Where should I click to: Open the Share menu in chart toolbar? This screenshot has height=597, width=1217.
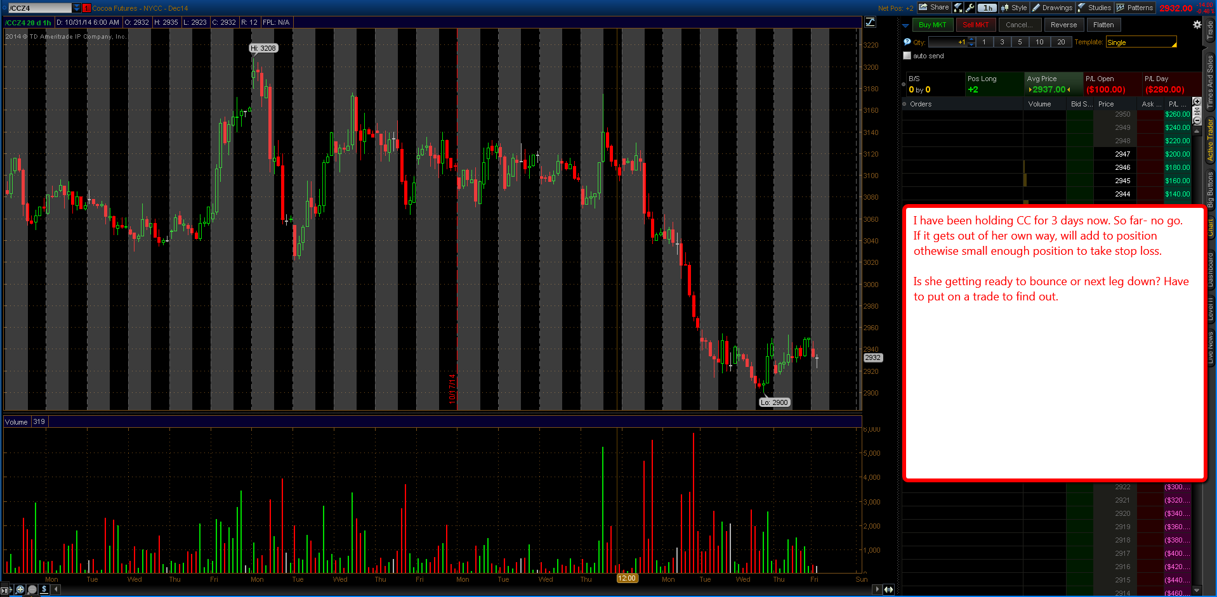[x=934, y=8]
